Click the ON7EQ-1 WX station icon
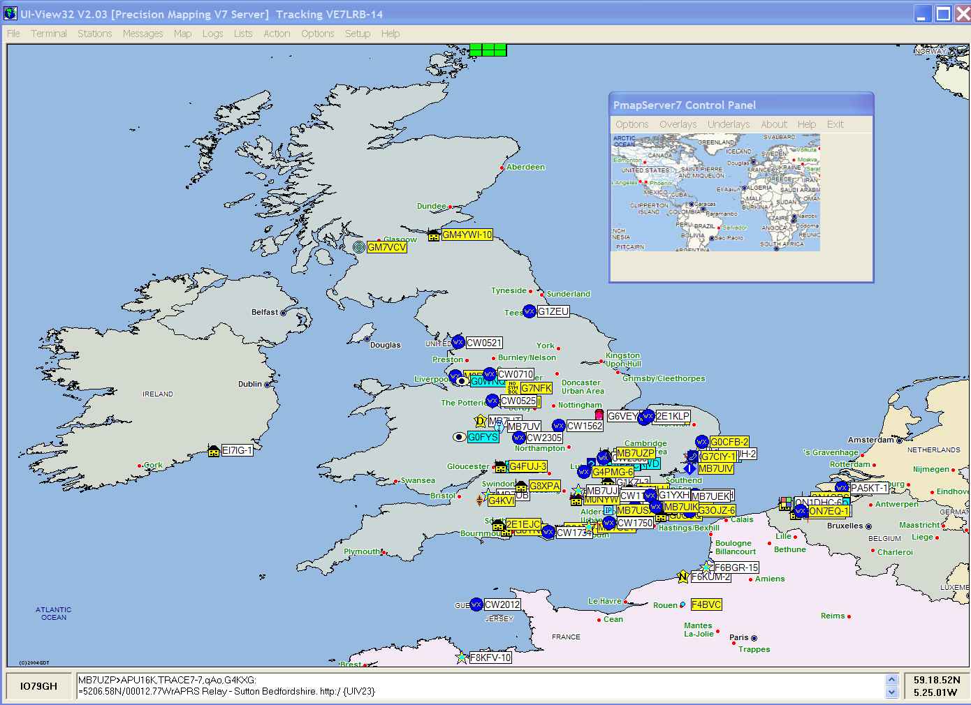This screenshot has width=971, height=705. pos(801,511)
